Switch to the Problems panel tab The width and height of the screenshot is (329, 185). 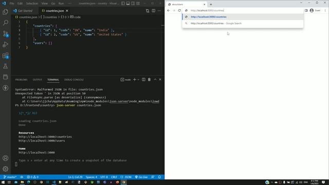pos(21,80)
